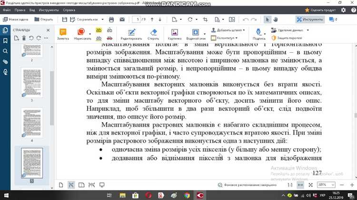Select page 4 thumbnail
This screenshot has width=357, height=200.
click(32, 124)
